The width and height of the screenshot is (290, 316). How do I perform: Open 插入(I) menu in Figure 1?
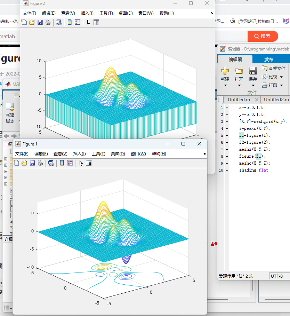(x=80, y=154)
